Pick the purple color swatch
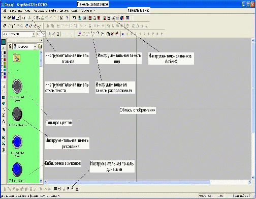The image size is (256, 199). pos(5,77)
